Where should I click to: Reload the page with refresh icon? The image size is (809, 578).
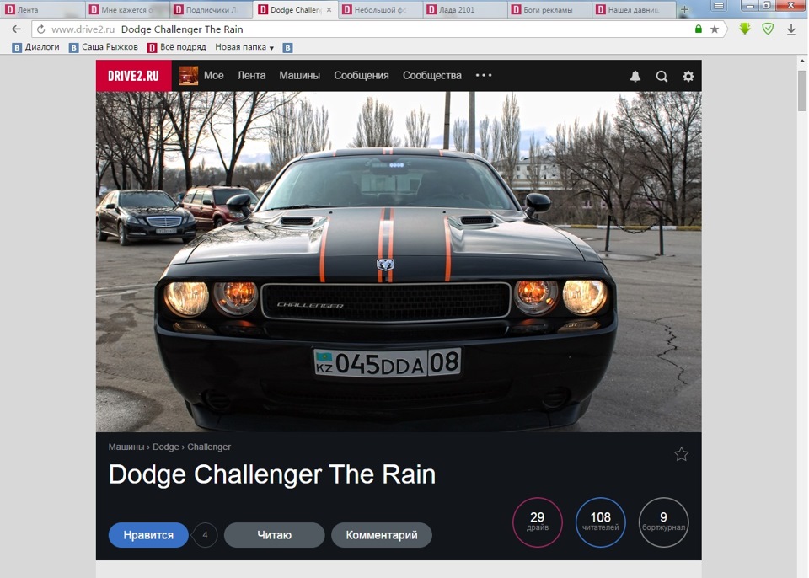click(x=40, y=29)
